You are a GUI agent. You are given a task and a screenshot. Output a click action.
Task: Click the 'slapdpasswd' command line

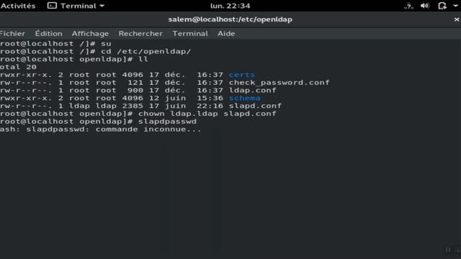click(167, 122)
